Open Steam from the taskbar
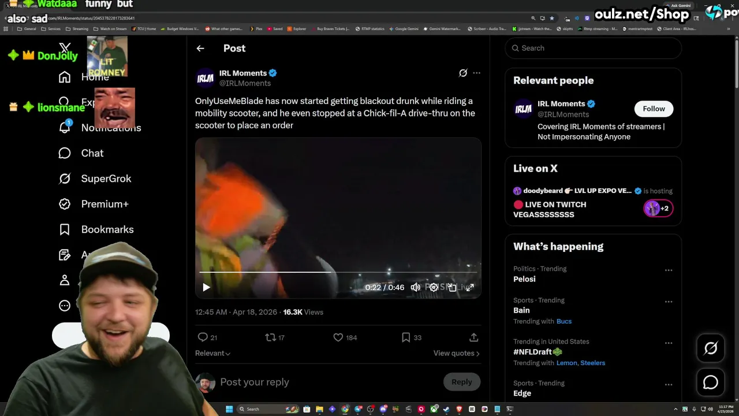The height and width of the screenshot is (416, 739). 446,409
